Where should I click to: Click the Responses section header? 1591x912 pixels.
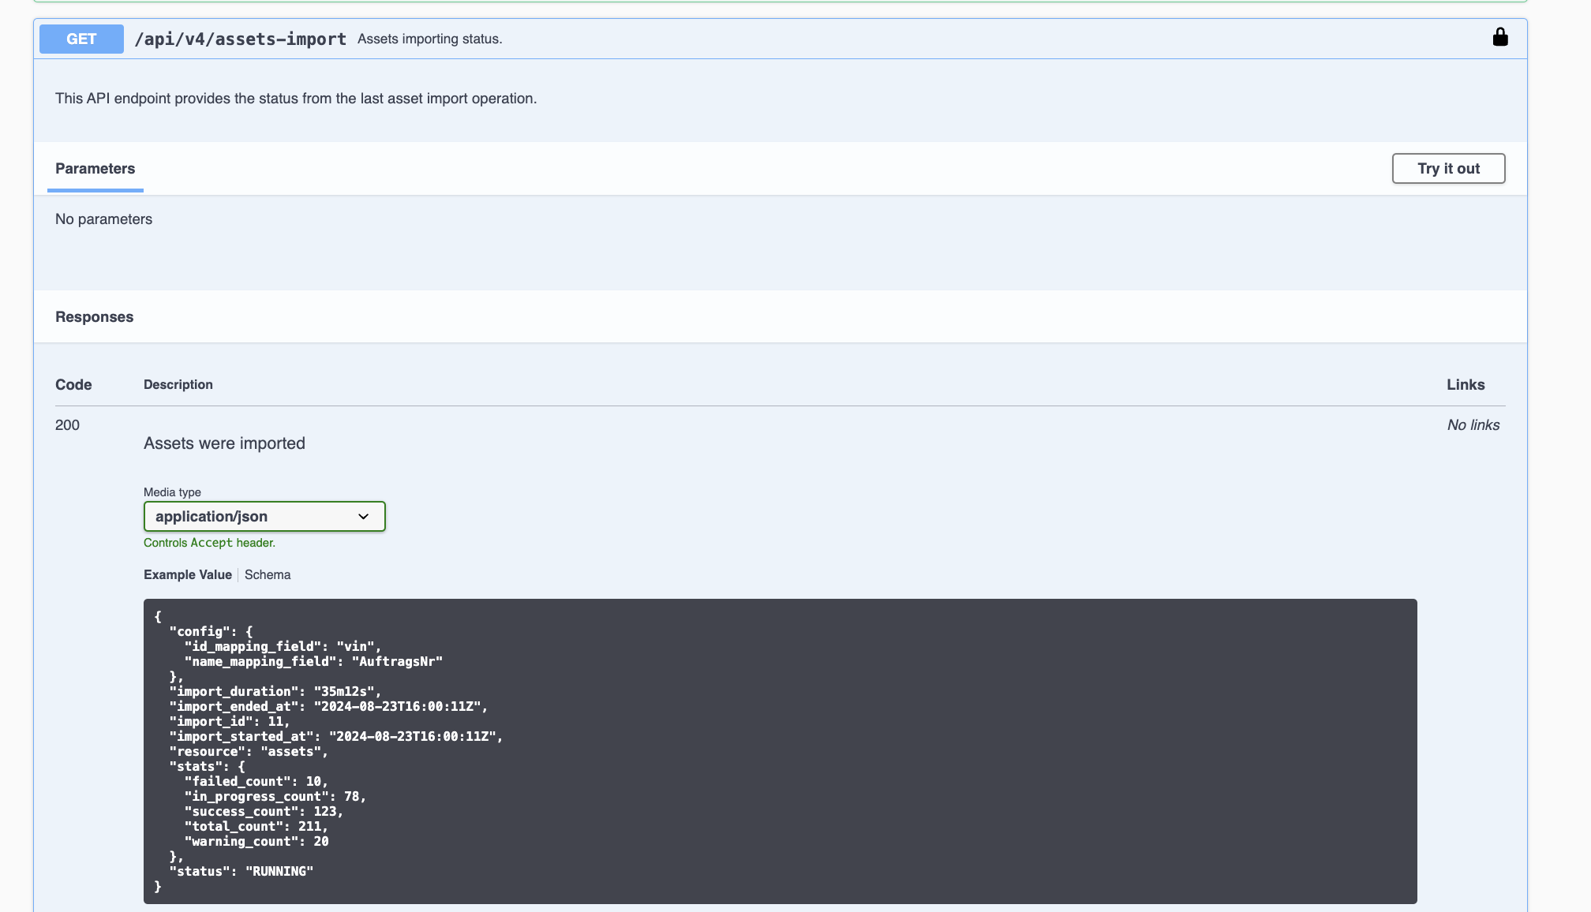click(94, 317)
